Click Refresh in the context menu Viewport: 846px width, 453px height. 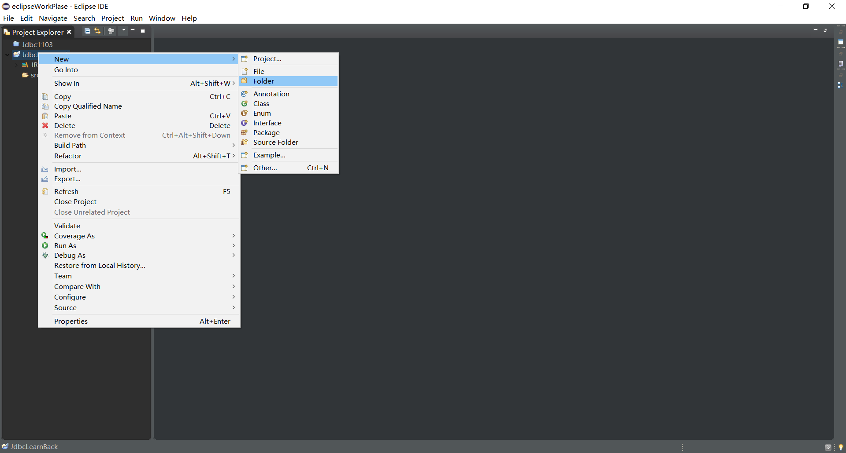click(x=139, y=191)
